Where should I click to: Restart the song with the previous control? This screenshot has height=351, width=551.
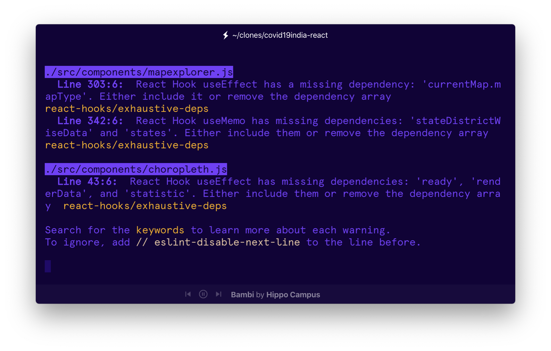(x=188, y=294)
